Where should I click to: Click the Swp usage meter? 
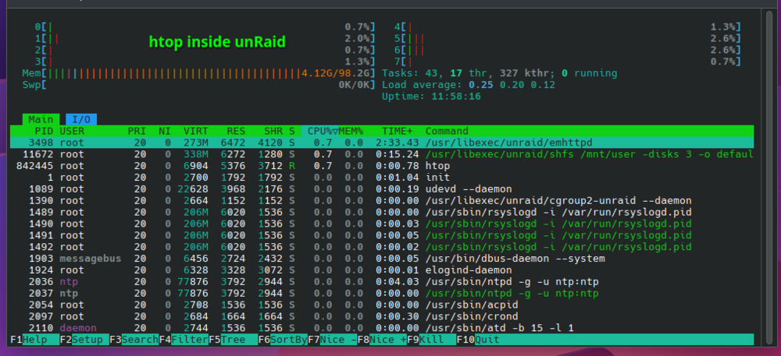[x=199, y=85]
